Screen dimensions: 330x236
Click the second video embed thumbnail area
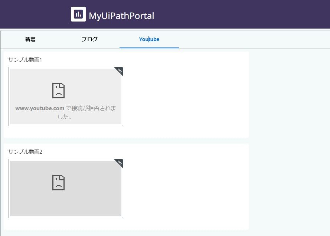coord(66,189)
